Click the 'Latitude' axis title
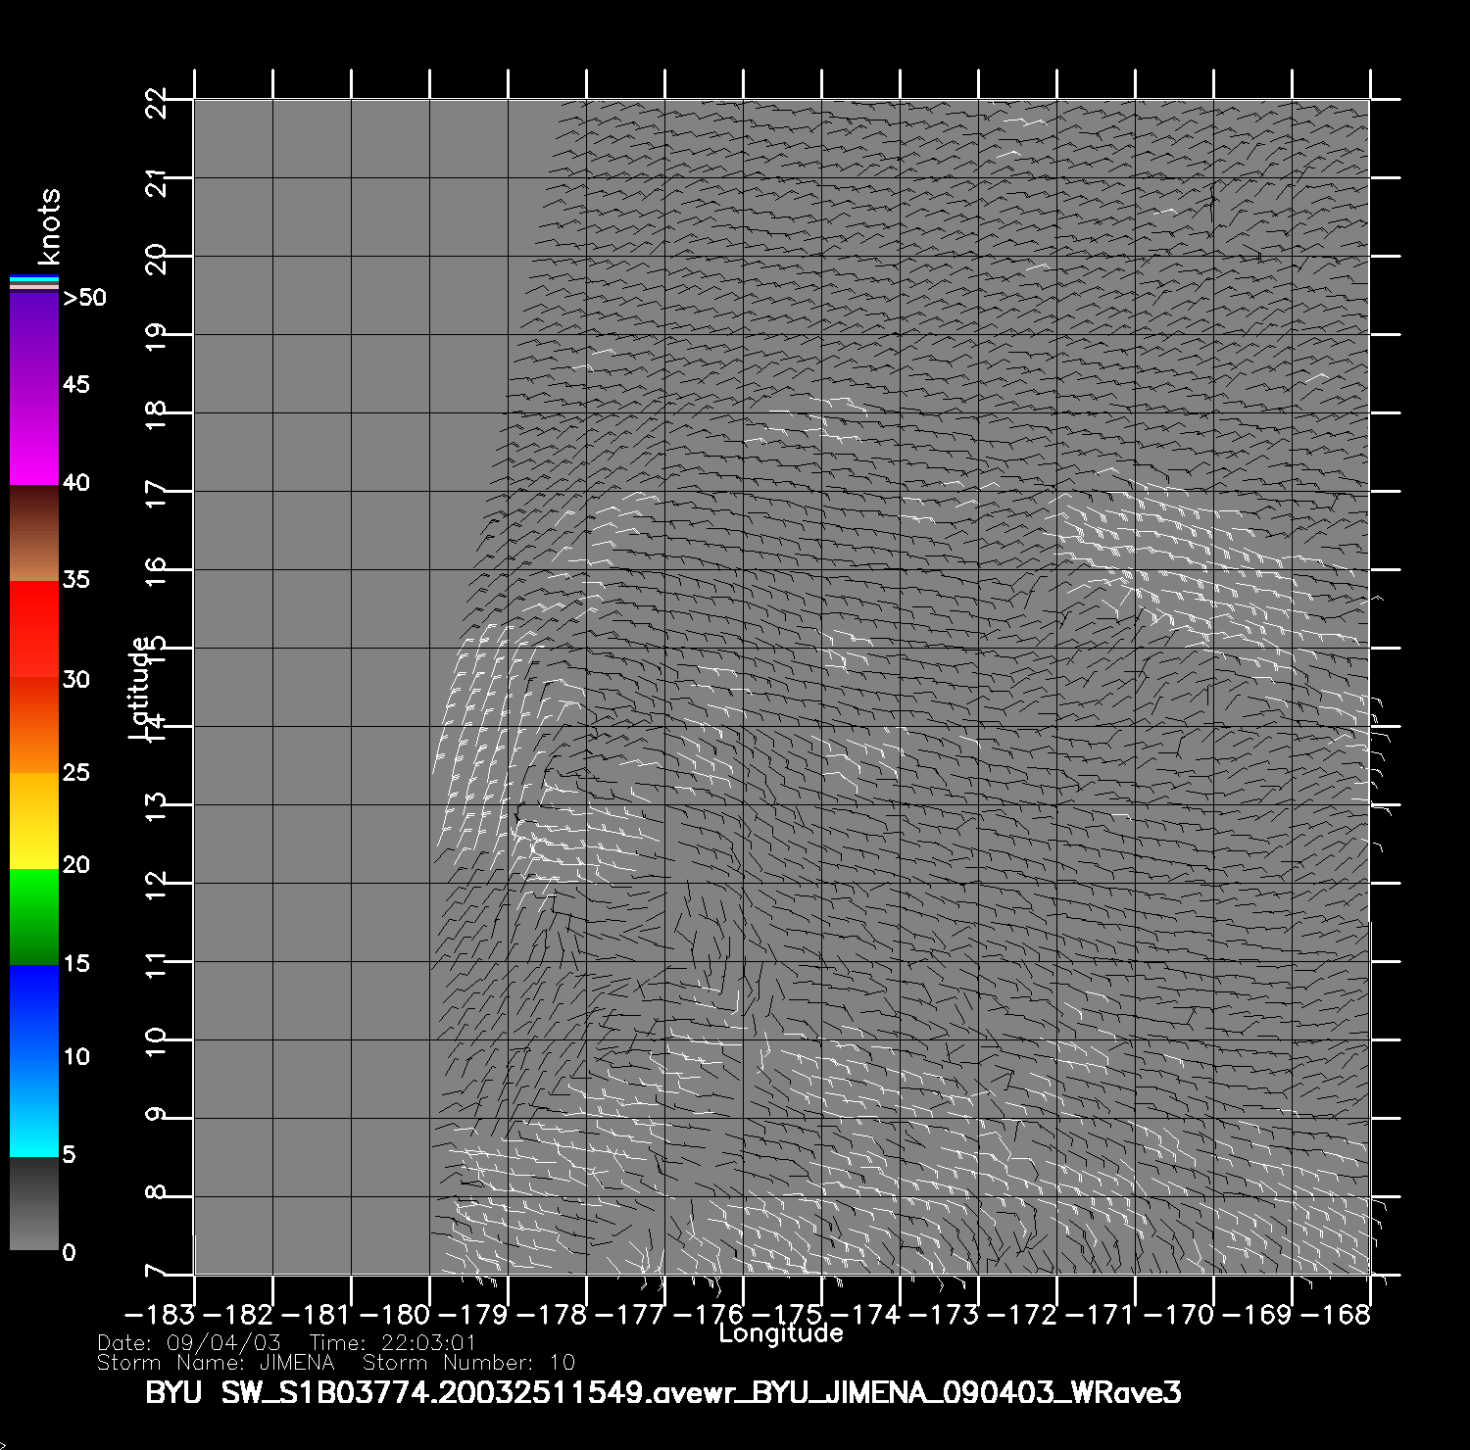 click(140, 687)
